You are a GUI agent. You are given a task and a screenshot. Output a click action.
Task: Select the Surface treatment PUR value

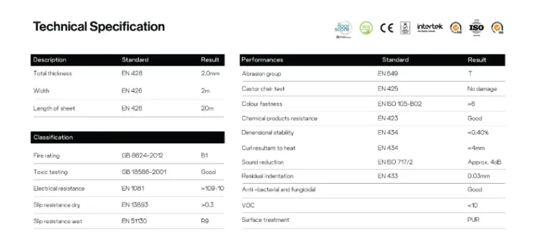tap(473, 220)
